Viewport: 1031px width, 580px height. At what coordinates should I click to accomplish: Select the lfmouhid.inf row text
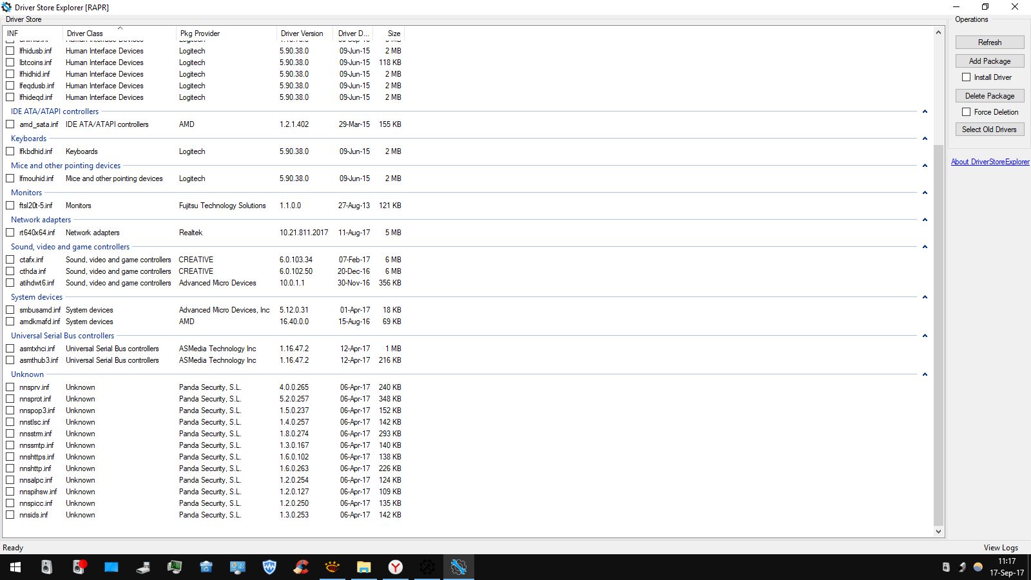[37, 179]
